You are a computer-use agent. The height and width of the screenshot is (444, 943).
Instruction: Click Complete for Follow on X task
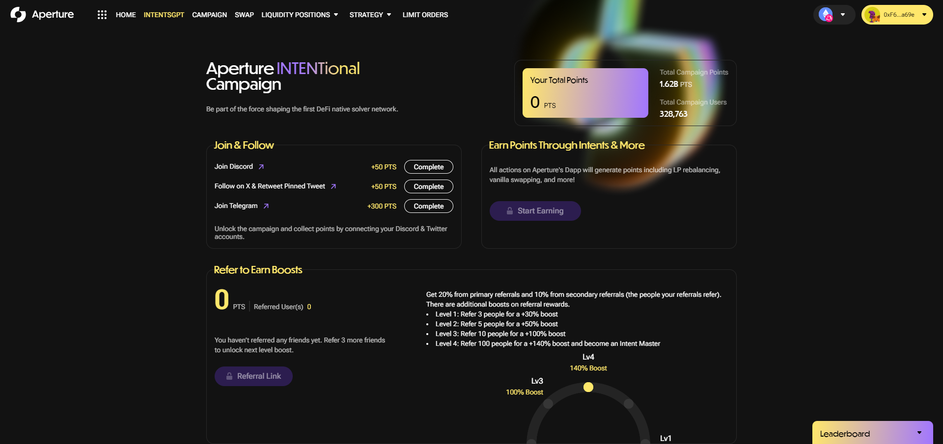[x=429, y=186]
